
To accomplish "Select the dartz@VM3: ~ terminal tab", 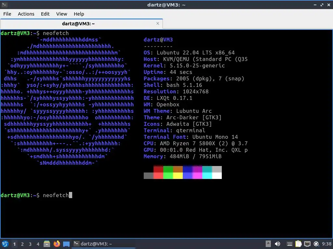I will [78, 23].
